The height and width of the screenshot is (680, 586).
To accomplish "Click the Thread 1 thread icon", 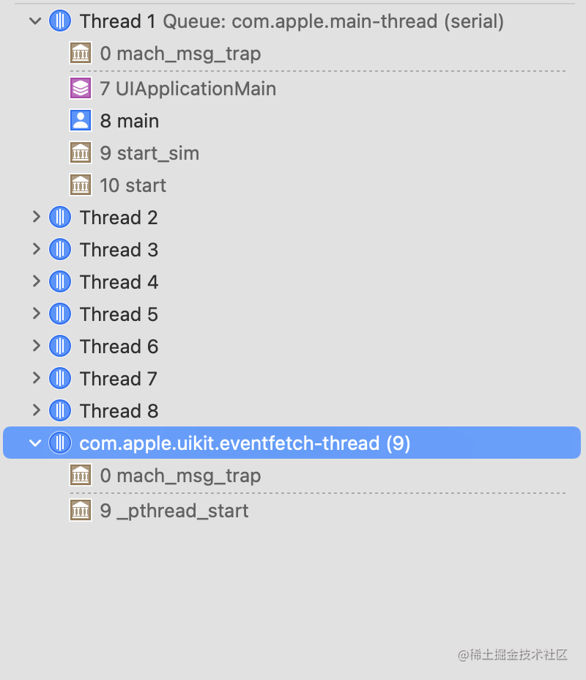I will (60, 21).
